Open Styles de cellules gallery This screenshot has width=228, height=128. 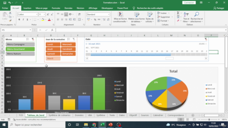[x=150, y=17]
